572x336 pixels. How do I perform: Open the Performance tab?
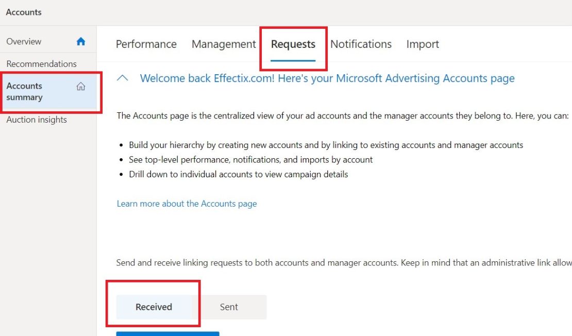146,44
